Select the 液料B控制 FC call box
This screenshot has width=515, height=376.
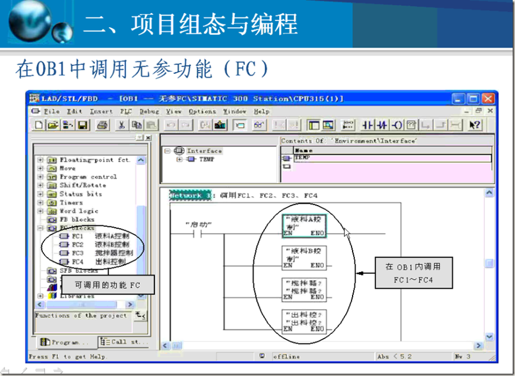pyautogui.click(x=305, y=258)
